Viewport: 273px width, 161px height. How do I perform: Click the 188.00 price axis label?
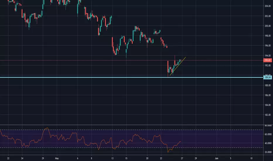coord(268,85)
